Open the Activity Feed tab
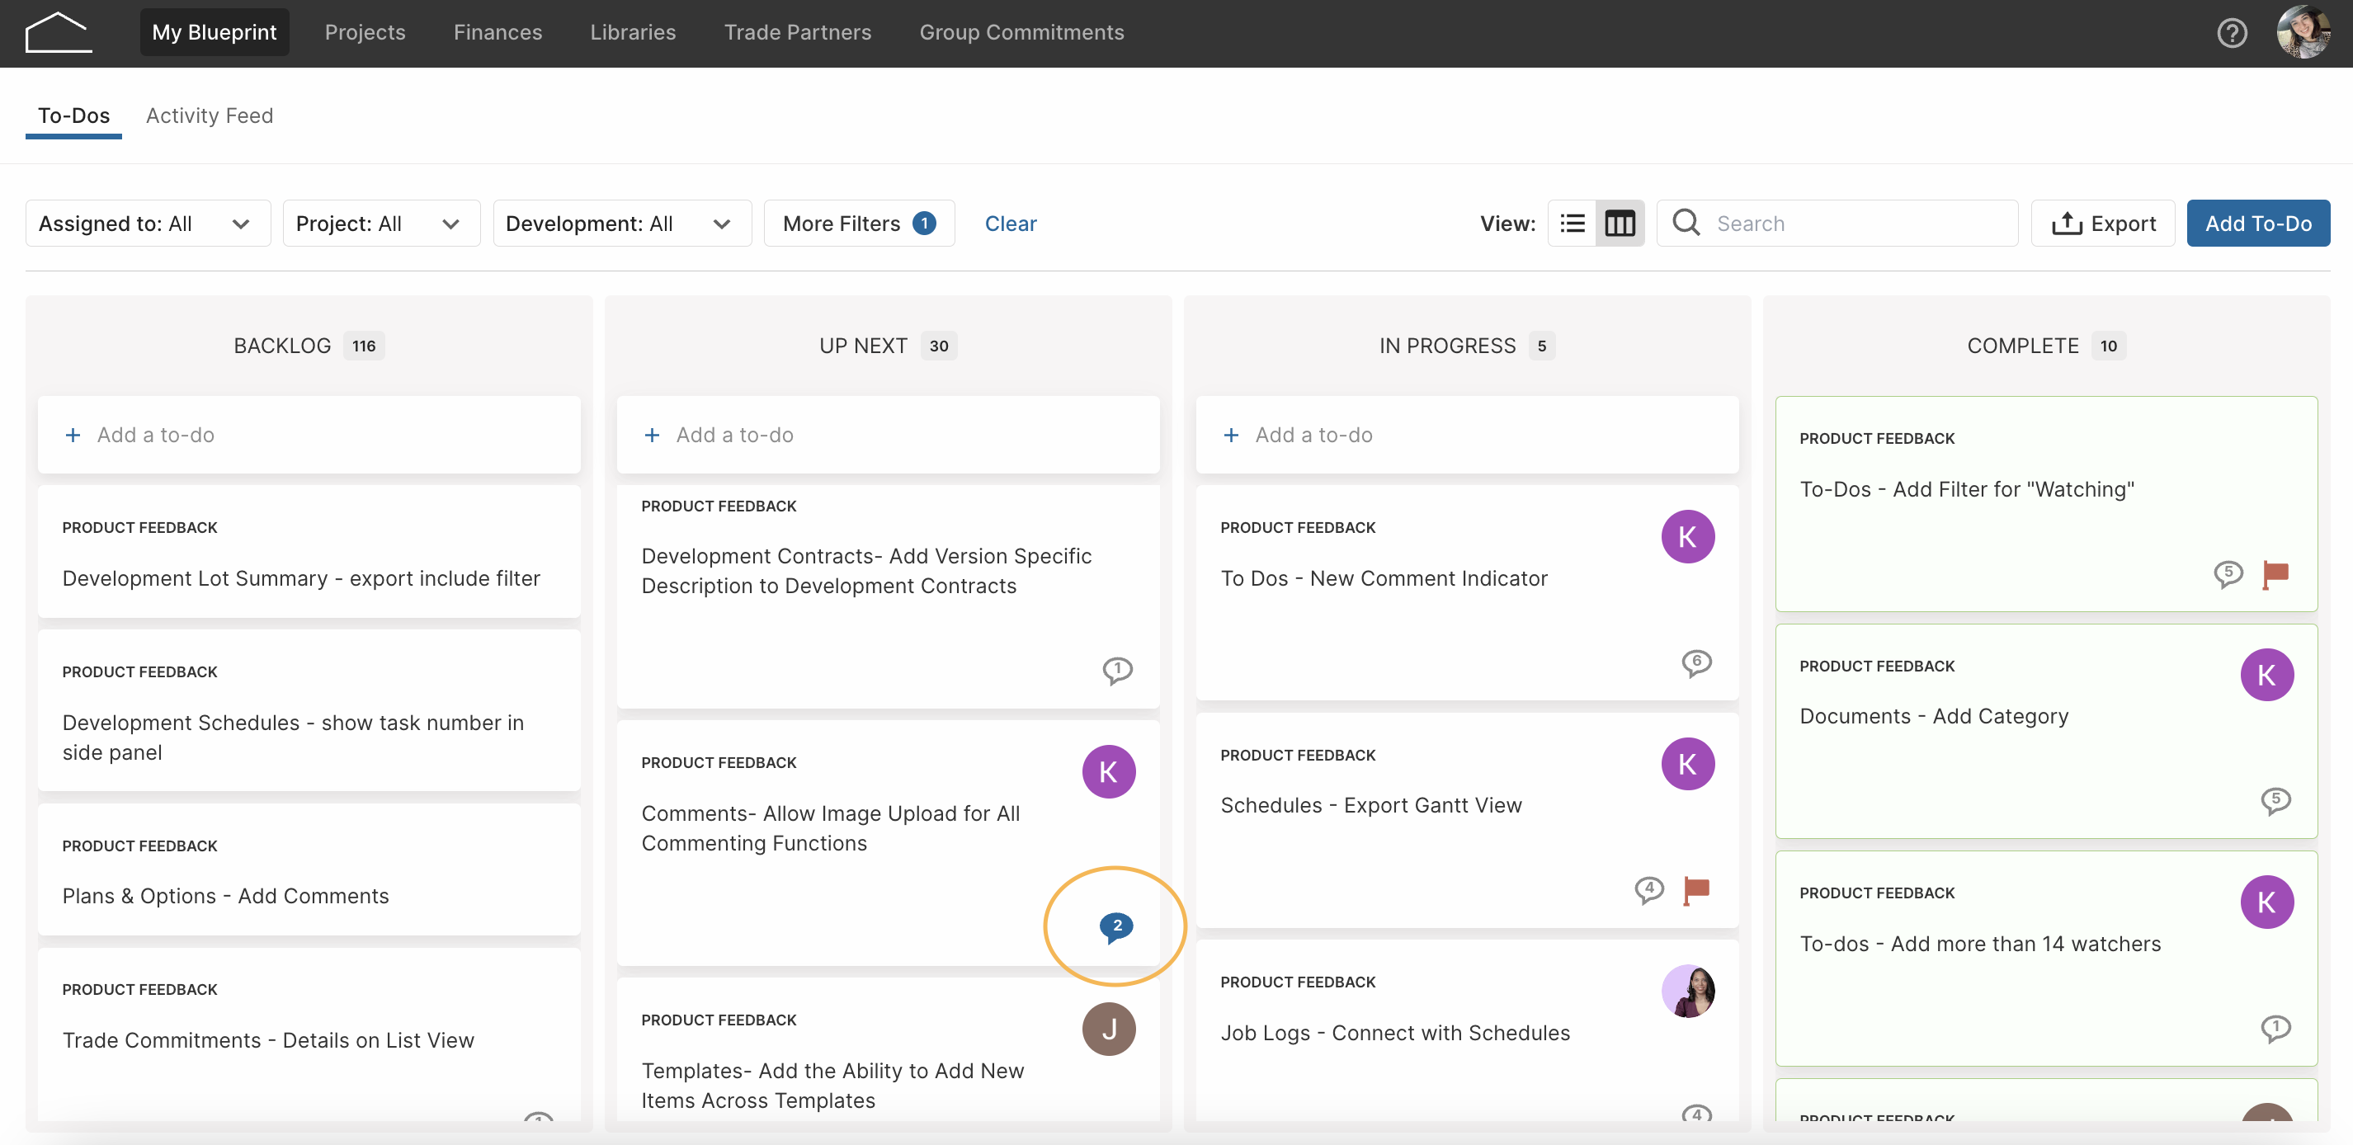Viewport: 2353px width, 1145px height. 210,116
